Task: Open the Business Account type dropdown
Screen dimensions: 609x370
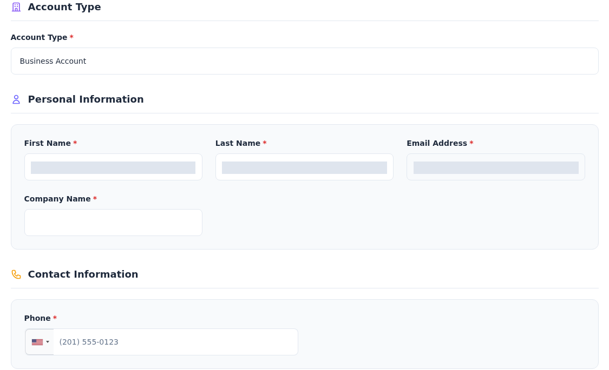Action: pyautogui.click(x=304, y=61)
